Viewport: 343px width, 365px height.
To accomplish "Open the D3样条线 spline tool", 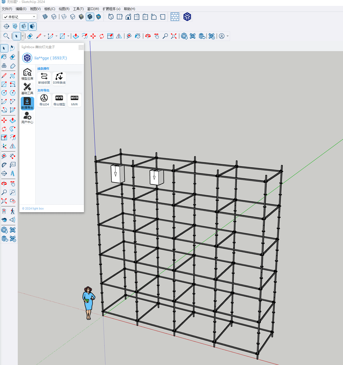I will [59, 78].
